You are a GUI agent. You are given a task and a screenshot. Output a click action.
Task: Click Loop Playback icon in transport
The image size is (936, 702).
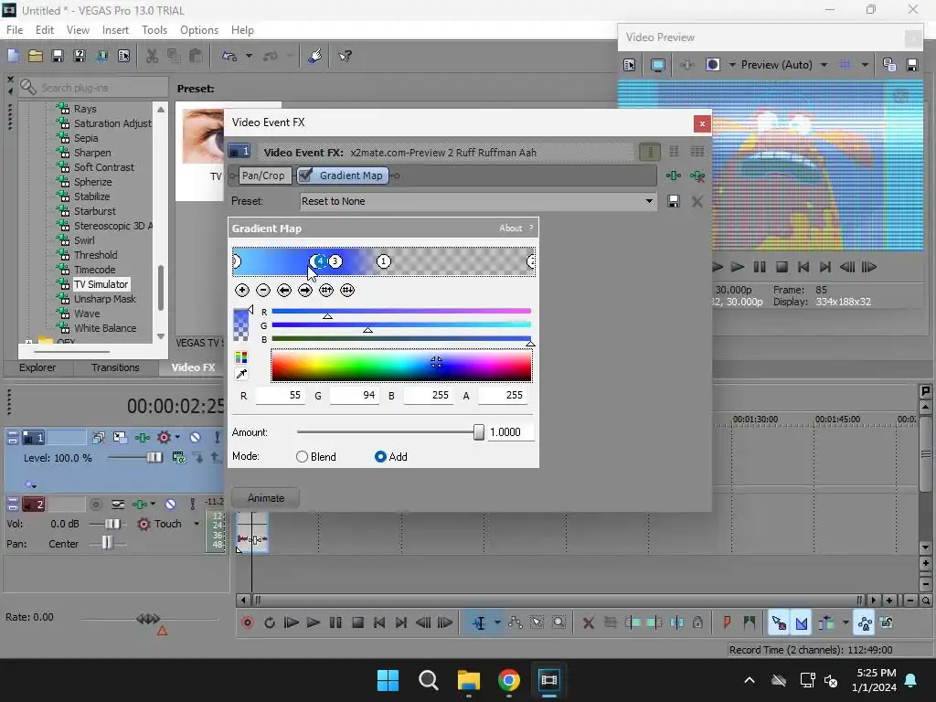click(270, 622)
